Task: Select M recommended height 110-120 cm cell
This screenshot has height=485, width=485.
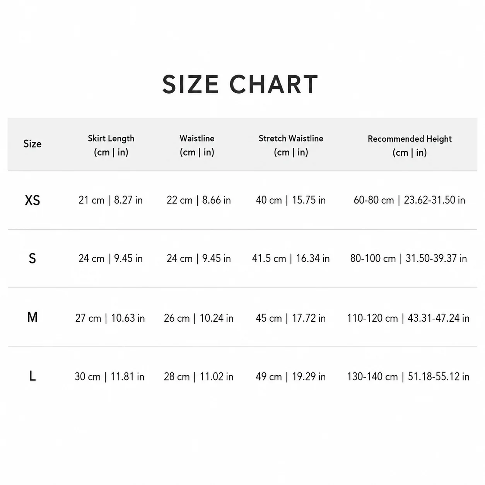Action: 408,318
